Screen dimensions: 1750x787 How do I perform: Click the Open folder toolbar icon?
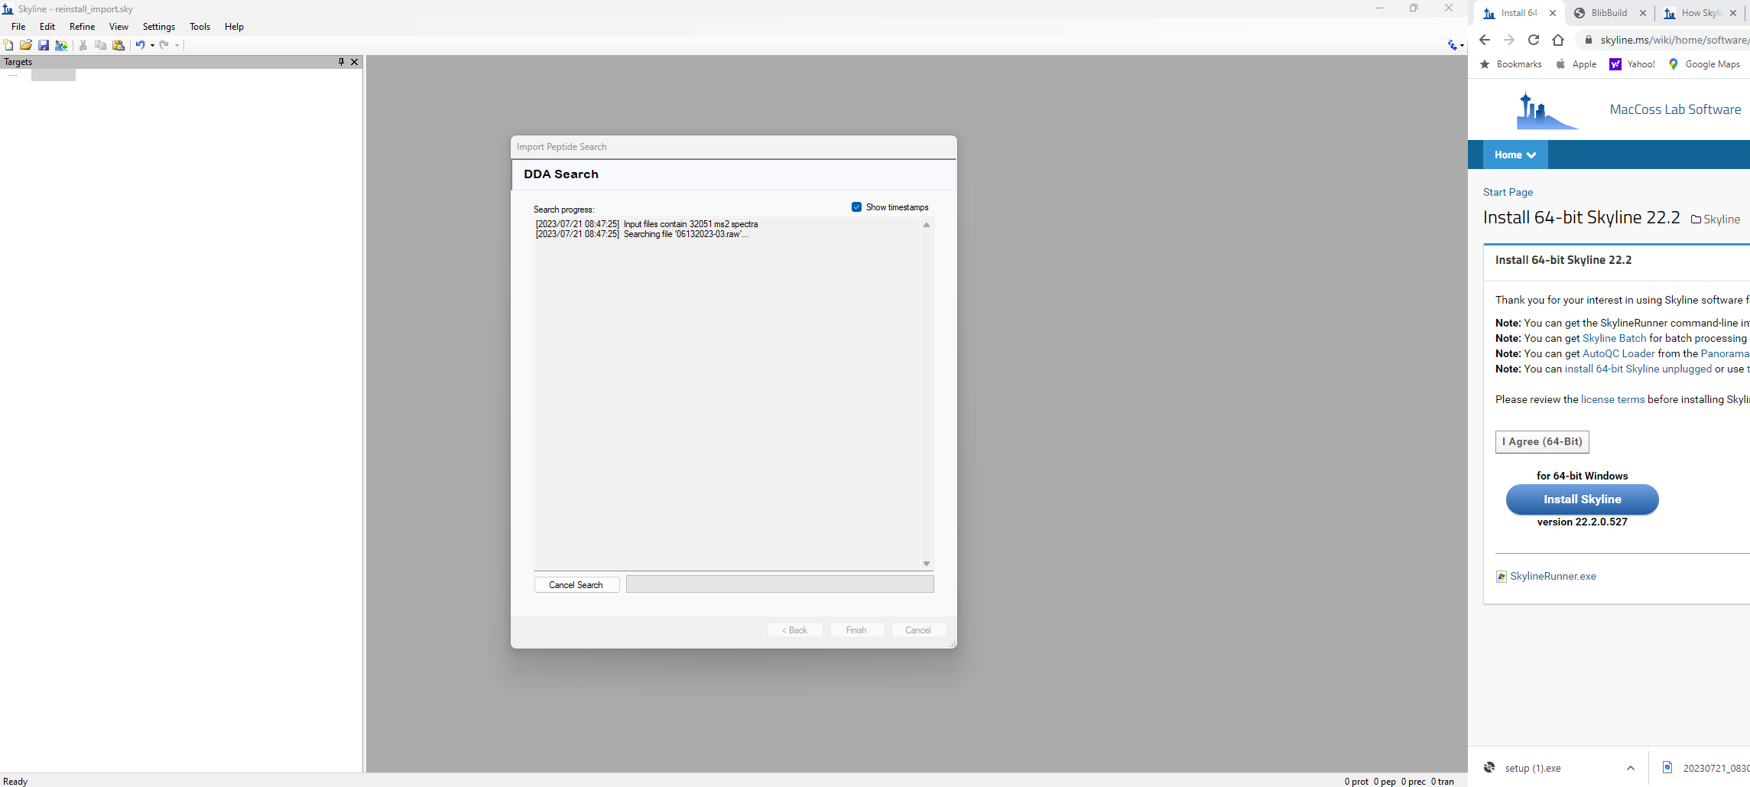pos(26,45)
